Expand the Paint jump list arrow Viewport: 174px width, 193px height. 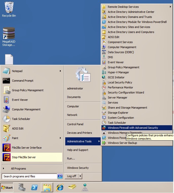(x=60, y=138)
